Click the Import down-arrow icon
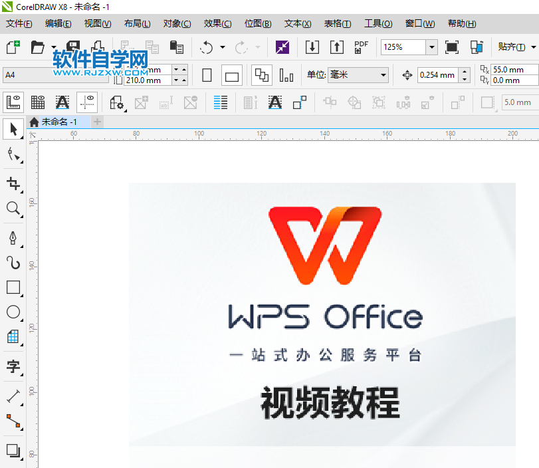This screenshot has height=468, width=539. point(312,47)
